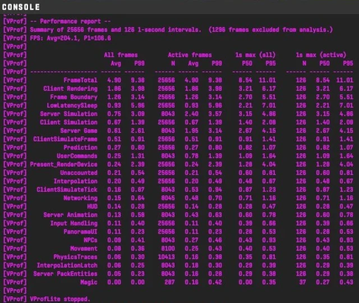
Task: Click the [VProf] tag before 'VProfLite stopped.'
Action: tap(15, 299)
